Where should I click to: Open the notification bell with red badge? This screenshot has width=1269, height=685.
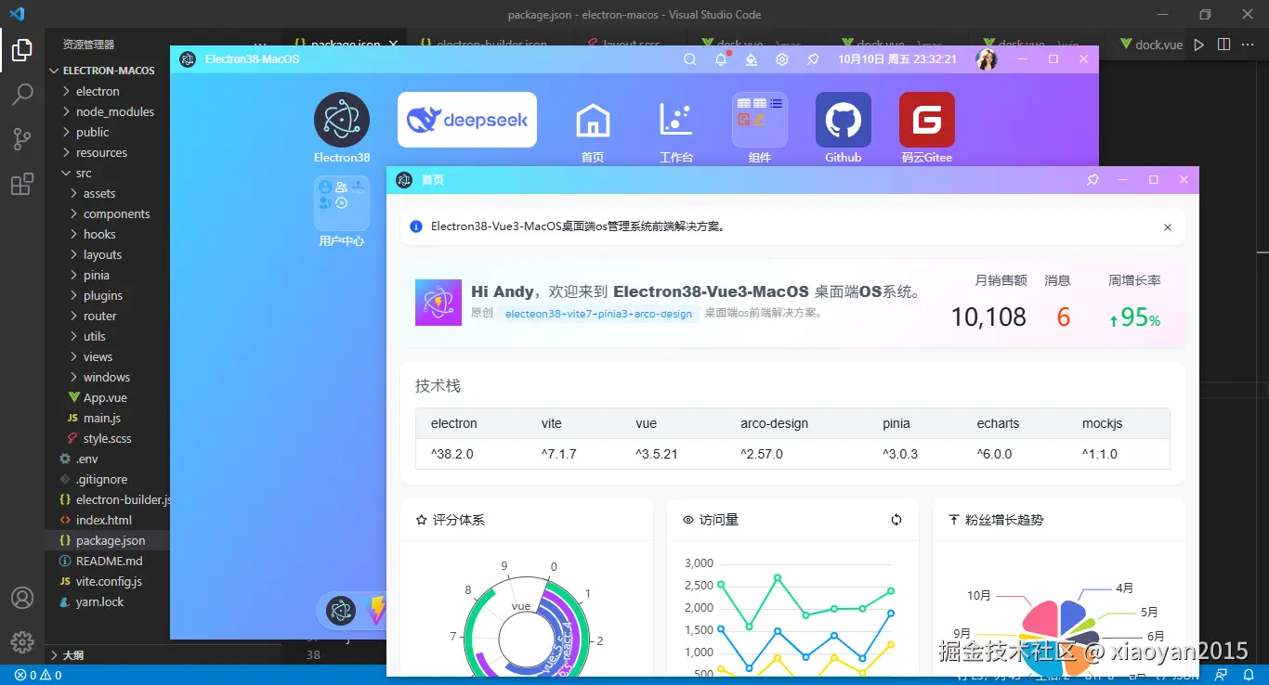tap(719, 58)
